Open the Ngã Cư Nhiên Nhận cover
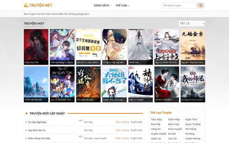Screen dimensions: 229x143 pos(167,47)
